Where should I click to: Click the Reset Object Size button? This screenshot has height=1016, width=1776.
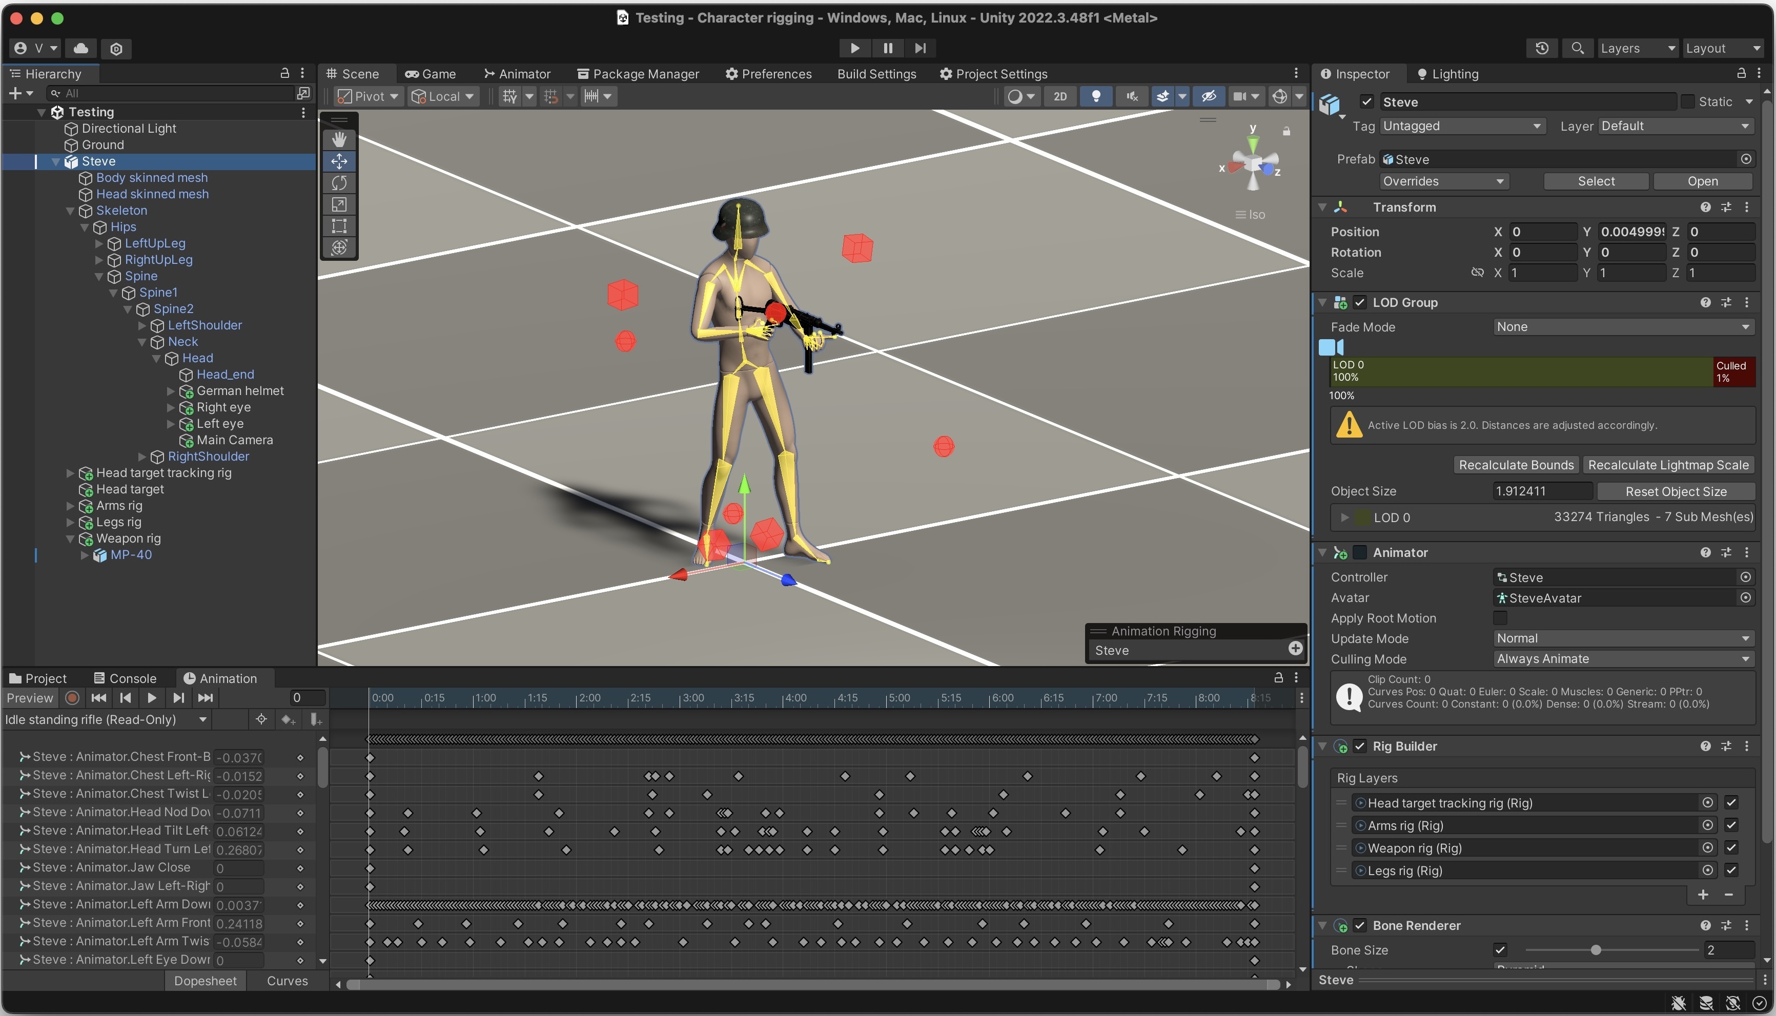coord(1676,492)
